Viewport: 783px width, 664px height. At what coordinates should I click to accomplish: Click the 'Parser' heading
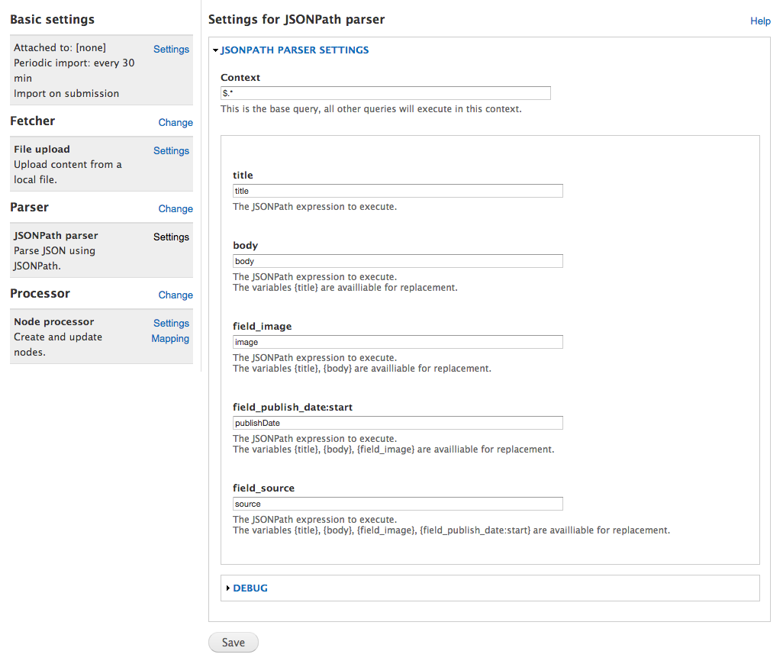click(30, 207)
